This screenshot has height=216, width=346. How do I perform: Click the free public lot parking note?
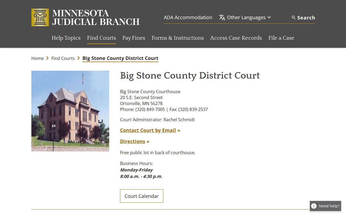tap(158, 153)
